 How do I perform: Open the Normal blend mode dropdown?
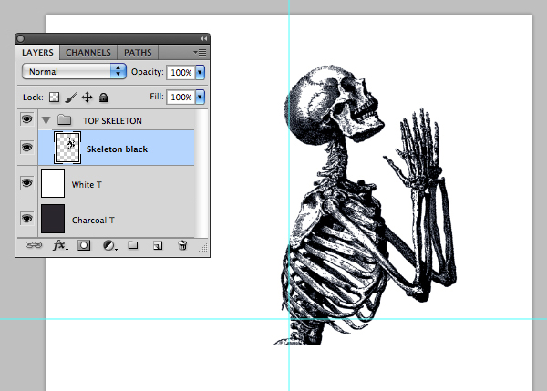(x=74, y=71)
